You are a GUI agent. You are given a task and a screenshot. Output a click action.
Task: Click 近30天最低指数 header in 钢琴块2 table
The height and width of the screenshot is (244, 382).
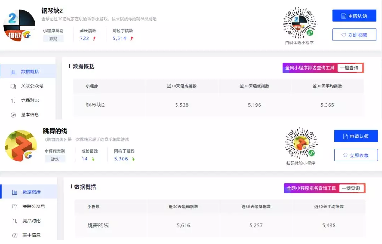(254, 86)
